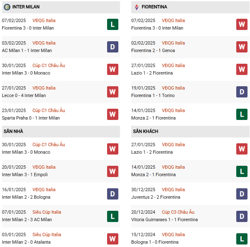This screenshot has width=250, height=247.
Task: Click the D badge for Juventus 2-2 Fiorentina
Action: (242, 194)
